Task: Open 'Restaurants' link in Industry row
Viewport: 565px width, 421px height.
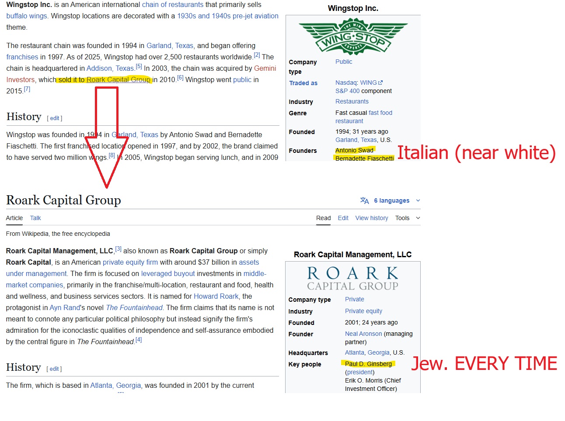Action: [352, 101]
